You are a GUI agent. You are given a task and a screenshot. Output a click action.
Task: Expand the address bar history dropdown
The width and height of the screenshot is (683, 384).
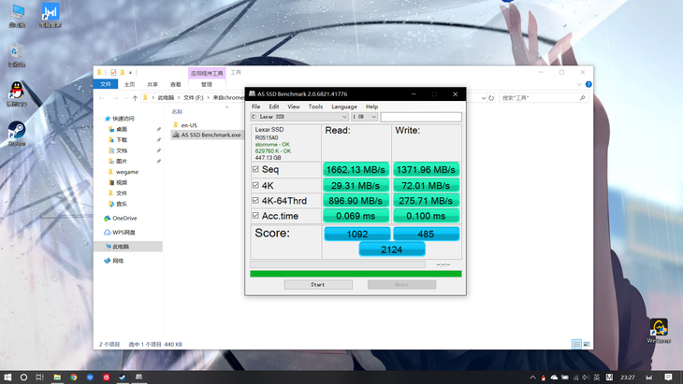[483, 98]
